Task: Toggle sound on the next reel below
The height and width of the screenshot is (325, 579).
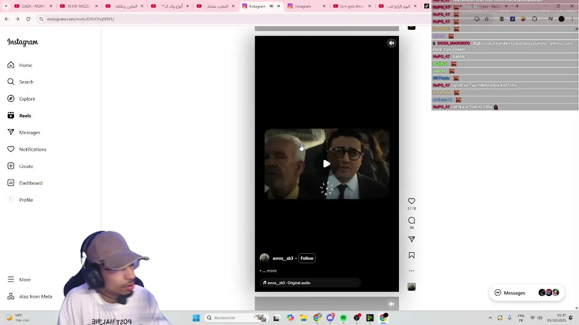Action: tap(392, 304)
